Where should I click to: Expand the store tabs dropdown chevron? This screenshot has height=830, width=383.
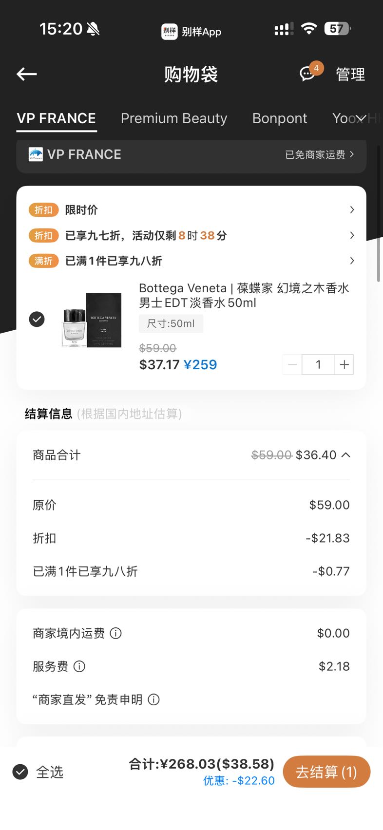tap(361, 118)
